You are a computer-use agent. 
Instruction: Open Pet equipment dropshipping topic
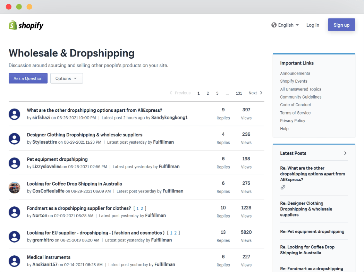(x=57, y=159)
